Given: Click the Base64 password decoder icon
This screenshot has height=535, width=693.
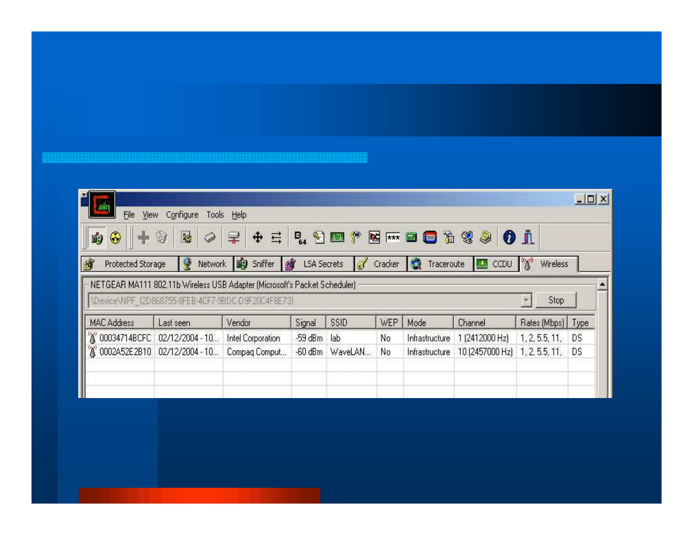Looking at the screenshot, I should coord(300,237).
